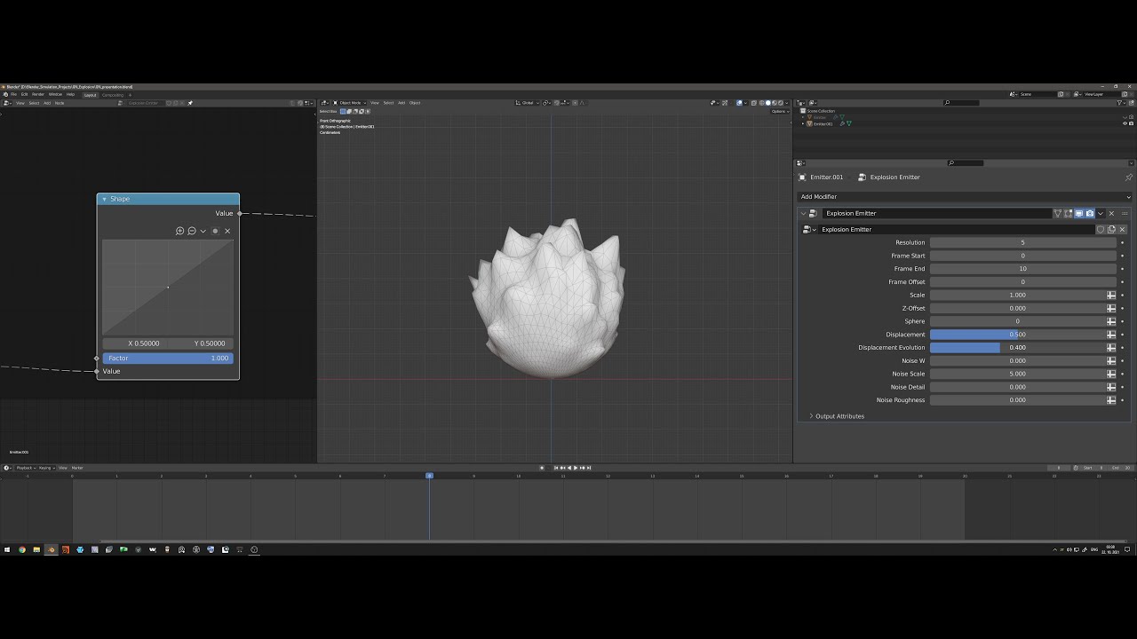1137x639 pixels.
Task: Open the timeline Marker menu
Action: click(77, 468)
